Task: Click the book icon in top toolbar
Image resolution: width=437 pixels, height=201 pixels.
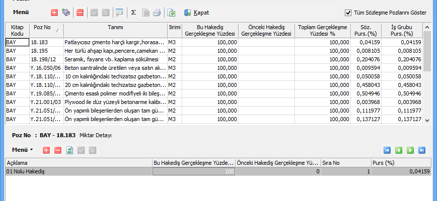Action: click(x=65, y=12)
